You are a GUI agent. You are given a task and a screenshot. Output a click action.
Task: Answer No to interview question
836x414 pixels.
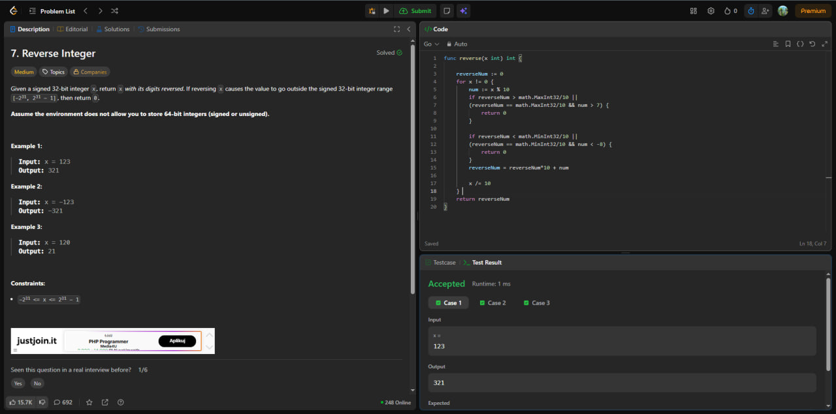(37, 383)
